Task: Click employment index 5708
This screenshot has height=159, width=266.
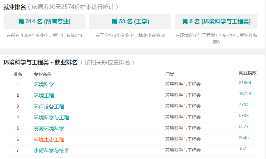Action: click(244, 116)
